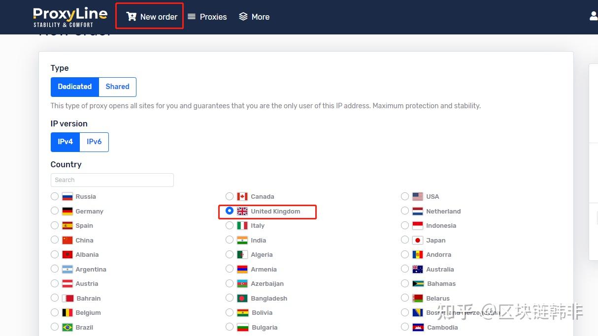Choose the Dedicated proxy type

[x=75, y=87]
